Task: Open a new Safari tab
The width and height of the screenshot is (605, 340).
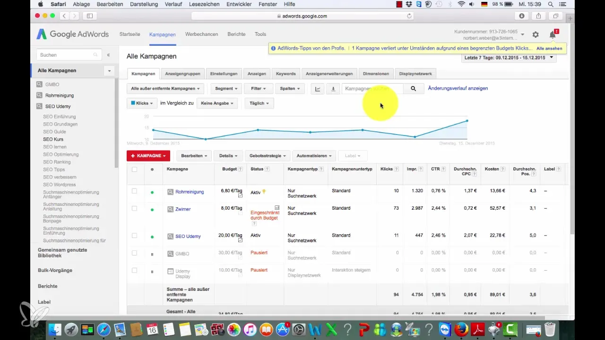Action: [571, 18]
